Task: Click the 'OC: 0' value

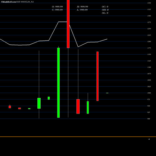Action: 105,7
